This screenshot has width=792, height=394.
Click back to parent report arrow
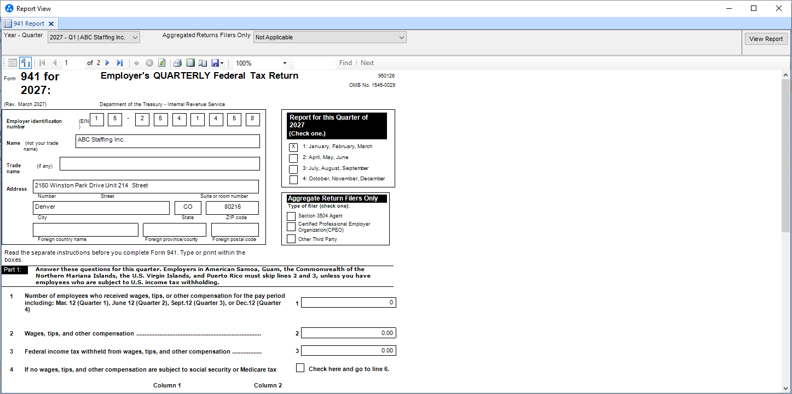coord(137,63)
